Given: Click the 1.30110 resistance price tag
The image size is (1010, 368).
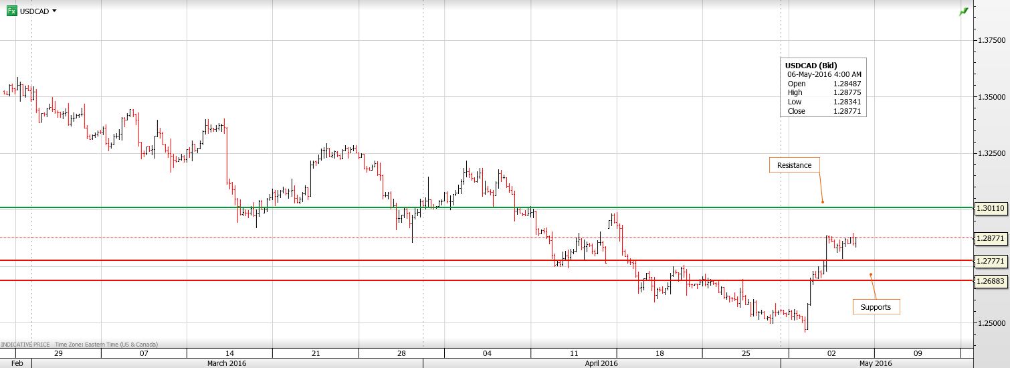Looking at the screenshot, I should [991, 208].
